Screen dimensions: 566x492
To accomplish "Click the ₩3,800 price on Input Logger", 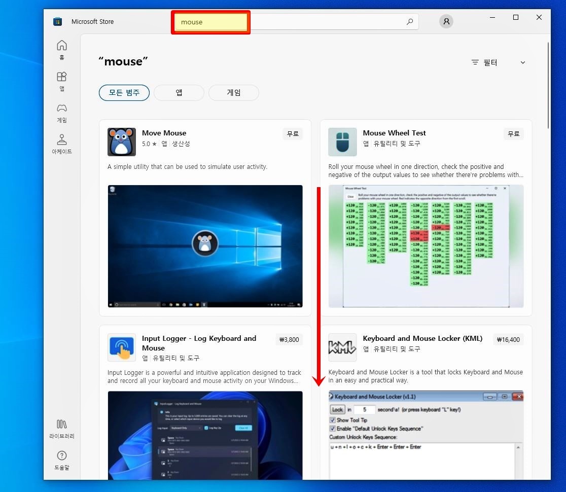I will [x=290, y=340].
